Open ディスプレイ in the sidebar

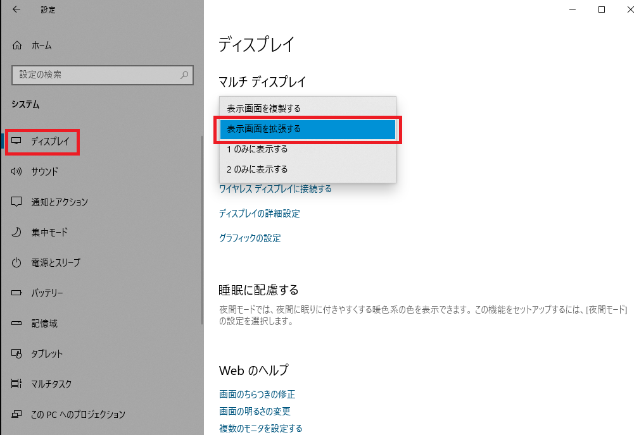coord(50,141)
